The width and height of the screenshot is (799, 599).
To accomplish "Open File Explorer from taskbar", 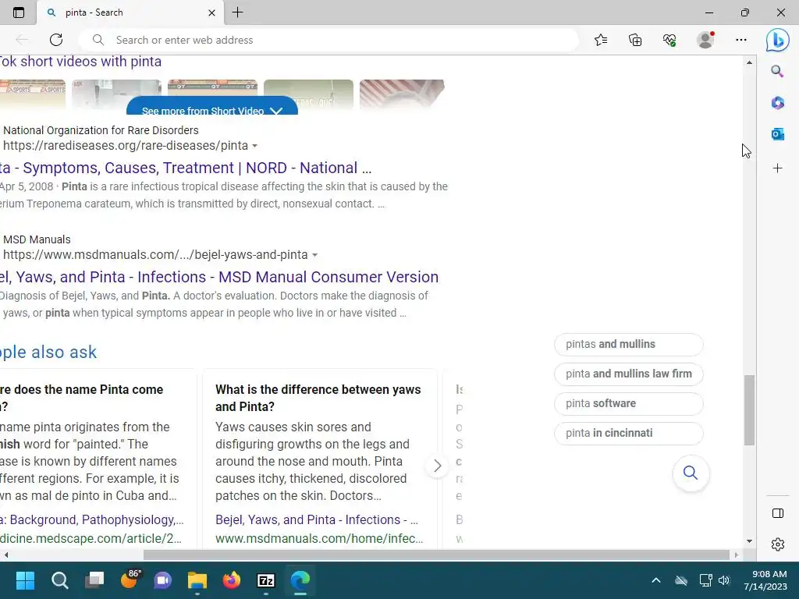I will click(197, 580).
